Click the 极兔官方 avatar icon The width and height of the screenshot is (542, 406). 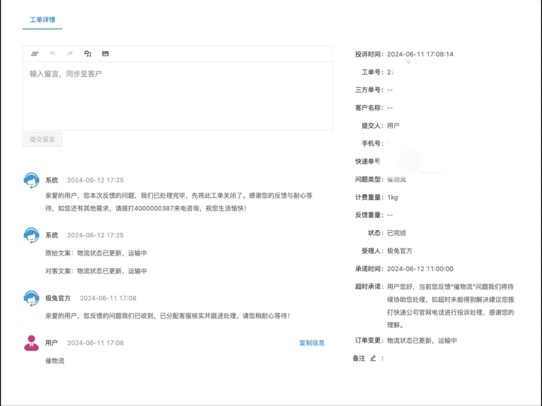(x=32, y=298)
